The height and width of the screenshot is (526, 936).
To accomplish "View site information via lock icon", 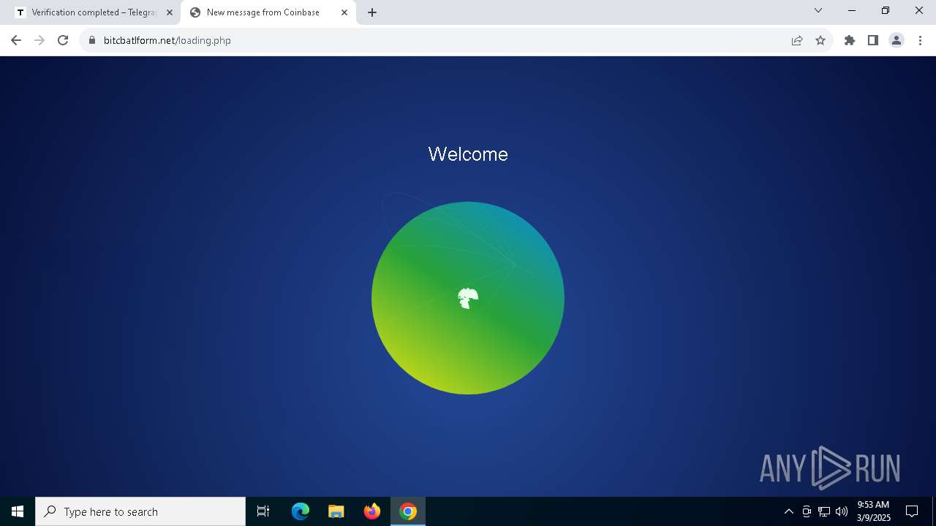I will 91,40.
